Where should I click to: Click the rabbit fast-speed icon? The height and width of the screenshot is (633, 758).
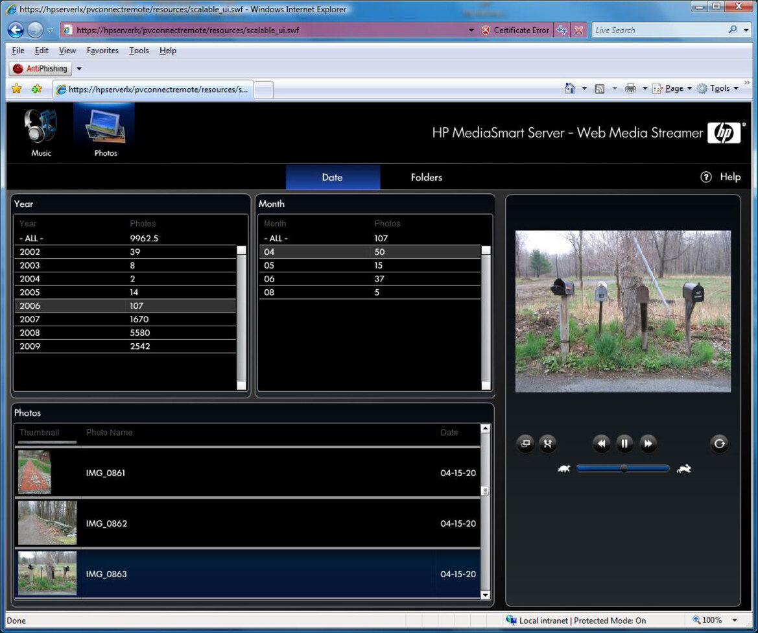click(x=683, y=468)
